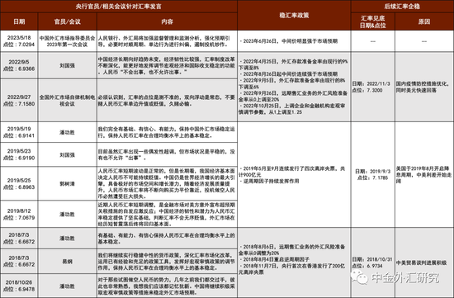Click the dash in 2023 row's 原因 column
Image resolution: width=454 pixels, height=298 pixels.
coord(424,41)
